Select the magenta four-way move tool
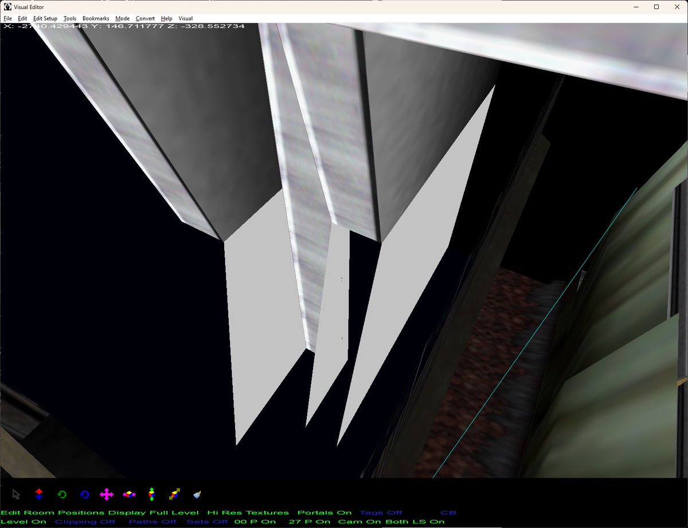688x528 pixels. pos(107,494)
